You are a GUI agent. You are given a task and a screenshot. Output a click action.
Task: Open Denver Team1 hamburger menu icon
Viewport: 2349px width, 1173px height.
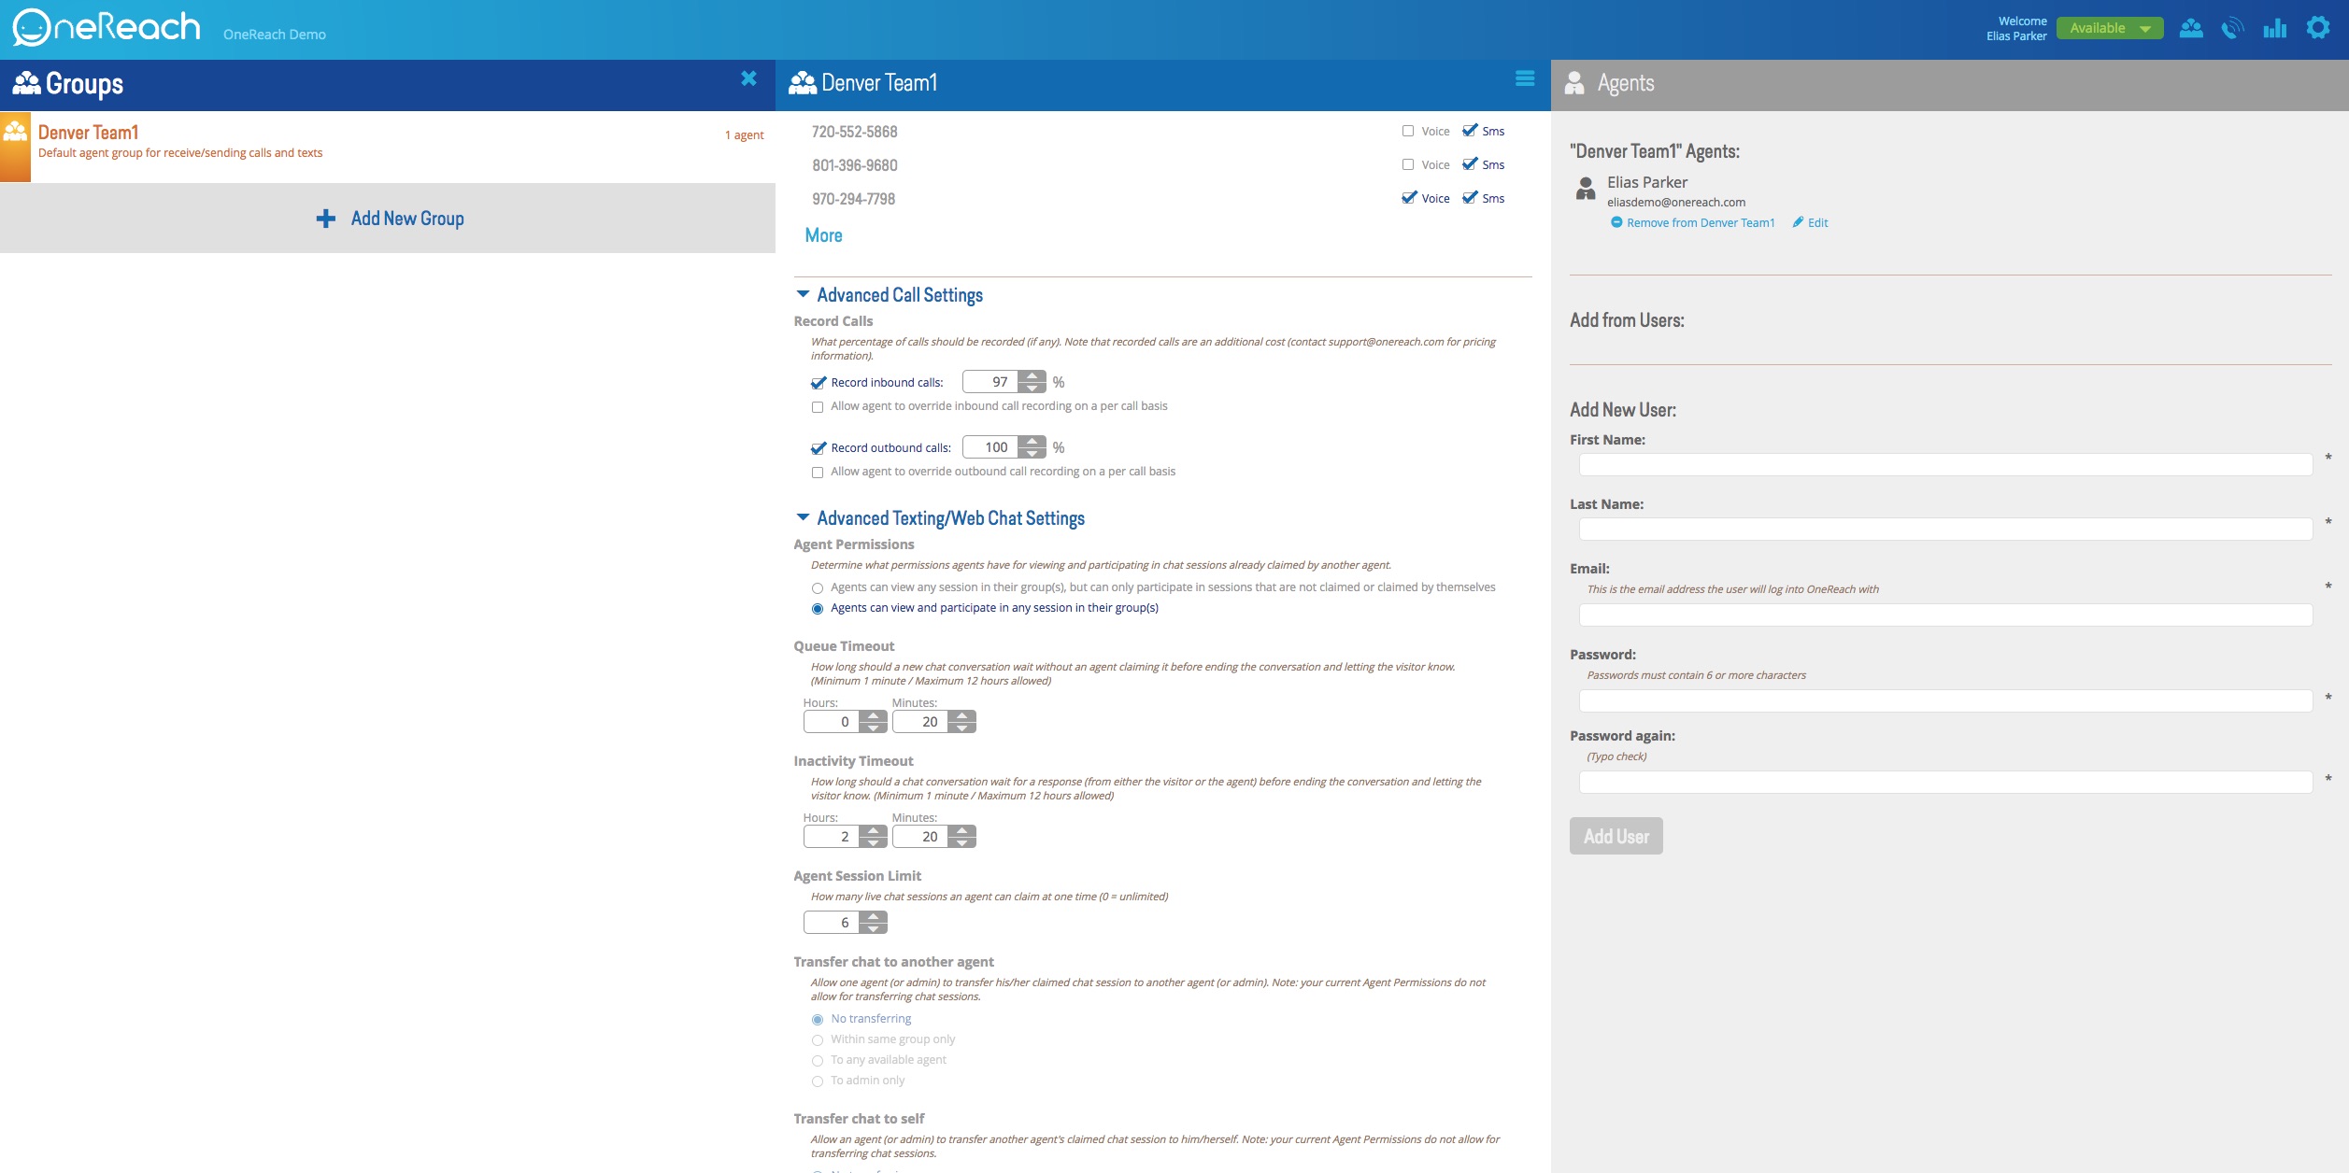[x=1525, y=79]
